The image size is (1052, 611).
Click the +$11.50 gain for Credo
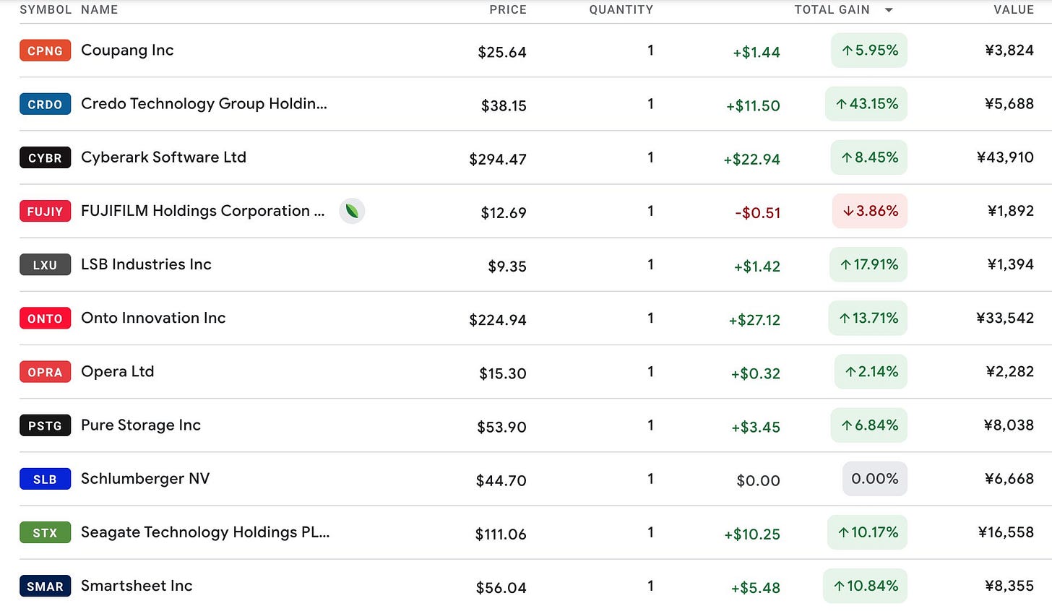[x=753, y=105]
